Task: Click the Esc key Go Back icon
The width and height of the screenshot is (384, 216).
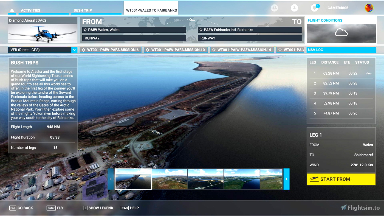Action: pos(13,208)
